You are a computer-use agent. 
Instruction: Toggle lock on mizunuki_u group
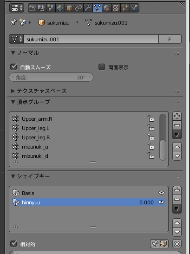(151, 146)
